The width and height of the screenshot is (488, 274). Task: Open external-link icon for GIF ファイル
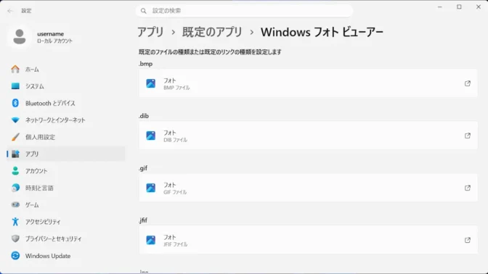tap(468, 188)
